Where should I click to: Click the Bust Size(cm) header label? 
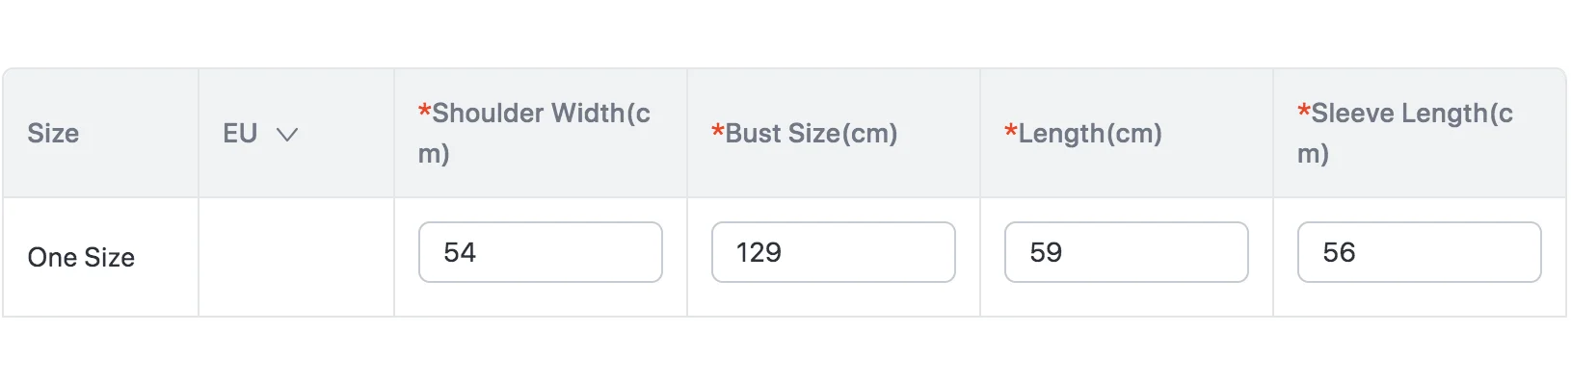pos(805,133)
